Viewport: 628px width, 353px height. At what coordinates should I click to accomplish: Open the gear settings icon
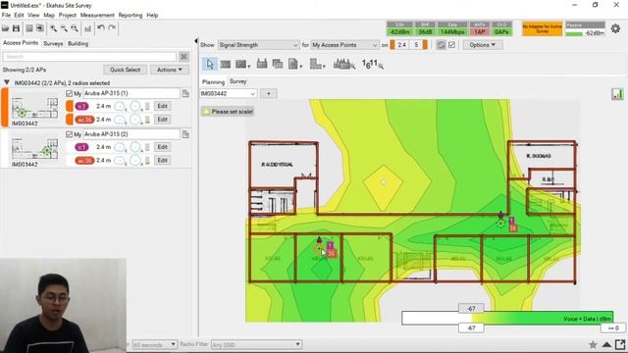[615, 28]
